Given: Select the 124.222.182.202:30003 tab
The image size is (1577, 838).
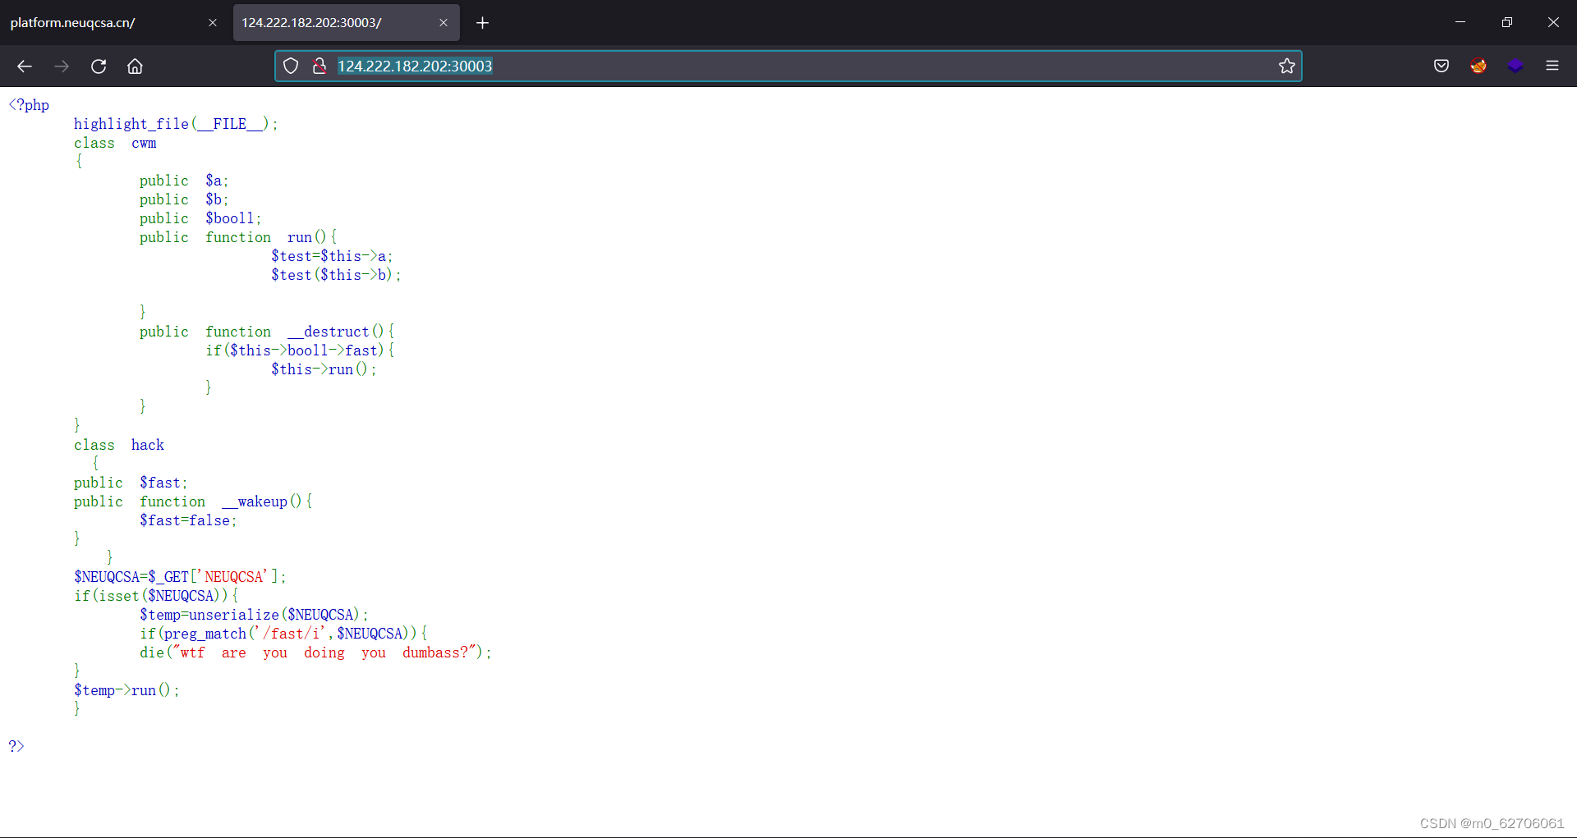Looking at the screenshot, I should pos(347,23).
